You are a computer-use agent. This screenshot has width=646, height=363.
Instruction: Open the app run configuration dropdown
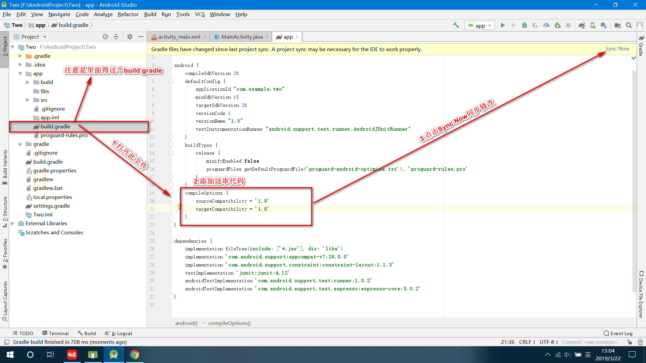coord(480,26)
